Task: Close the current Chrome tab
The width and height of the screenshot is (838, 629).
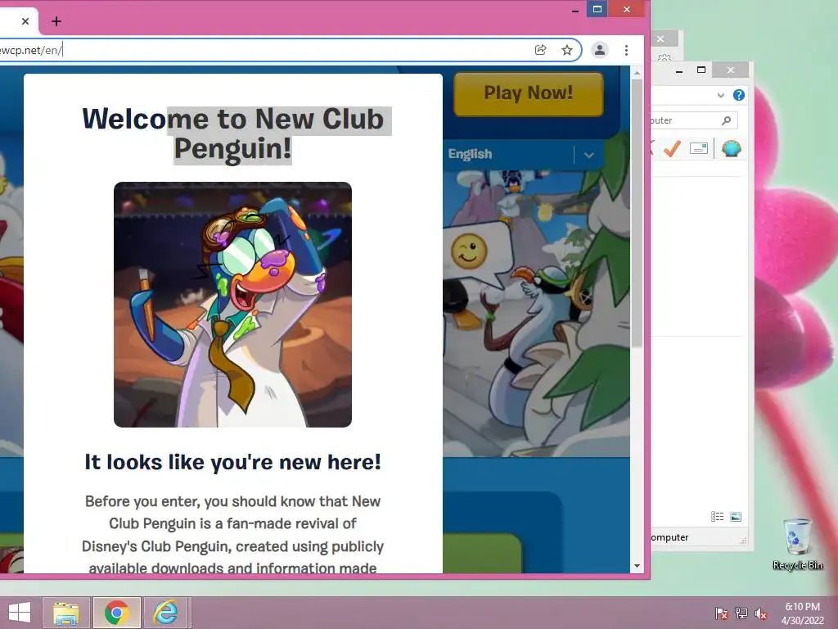Action: (x=25, y=21)
